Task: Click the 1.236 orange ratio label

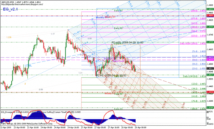Action: coord(9,37)
